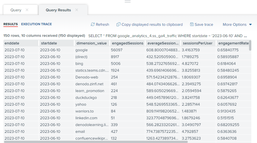Select the 'Denodo-web' cell

tap(92, 77)
